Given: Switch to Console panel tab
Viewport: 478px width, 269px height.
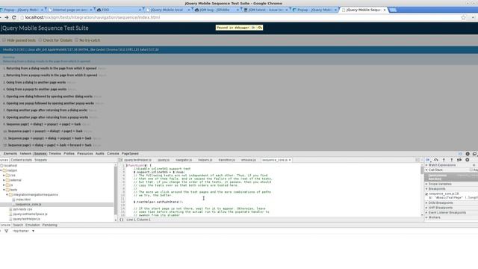Looking at the screenshot, I should tap(113, 154).
